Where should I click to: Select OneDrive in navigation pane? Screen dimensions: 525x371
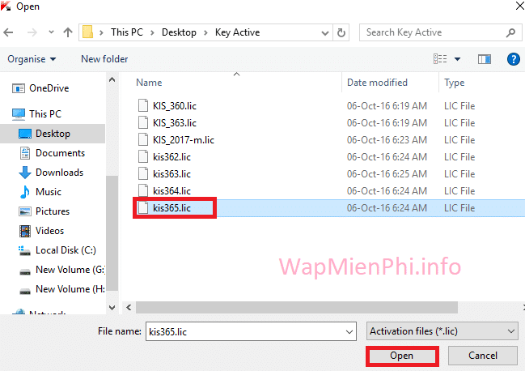pyautogui.click(x=49, y=88)
